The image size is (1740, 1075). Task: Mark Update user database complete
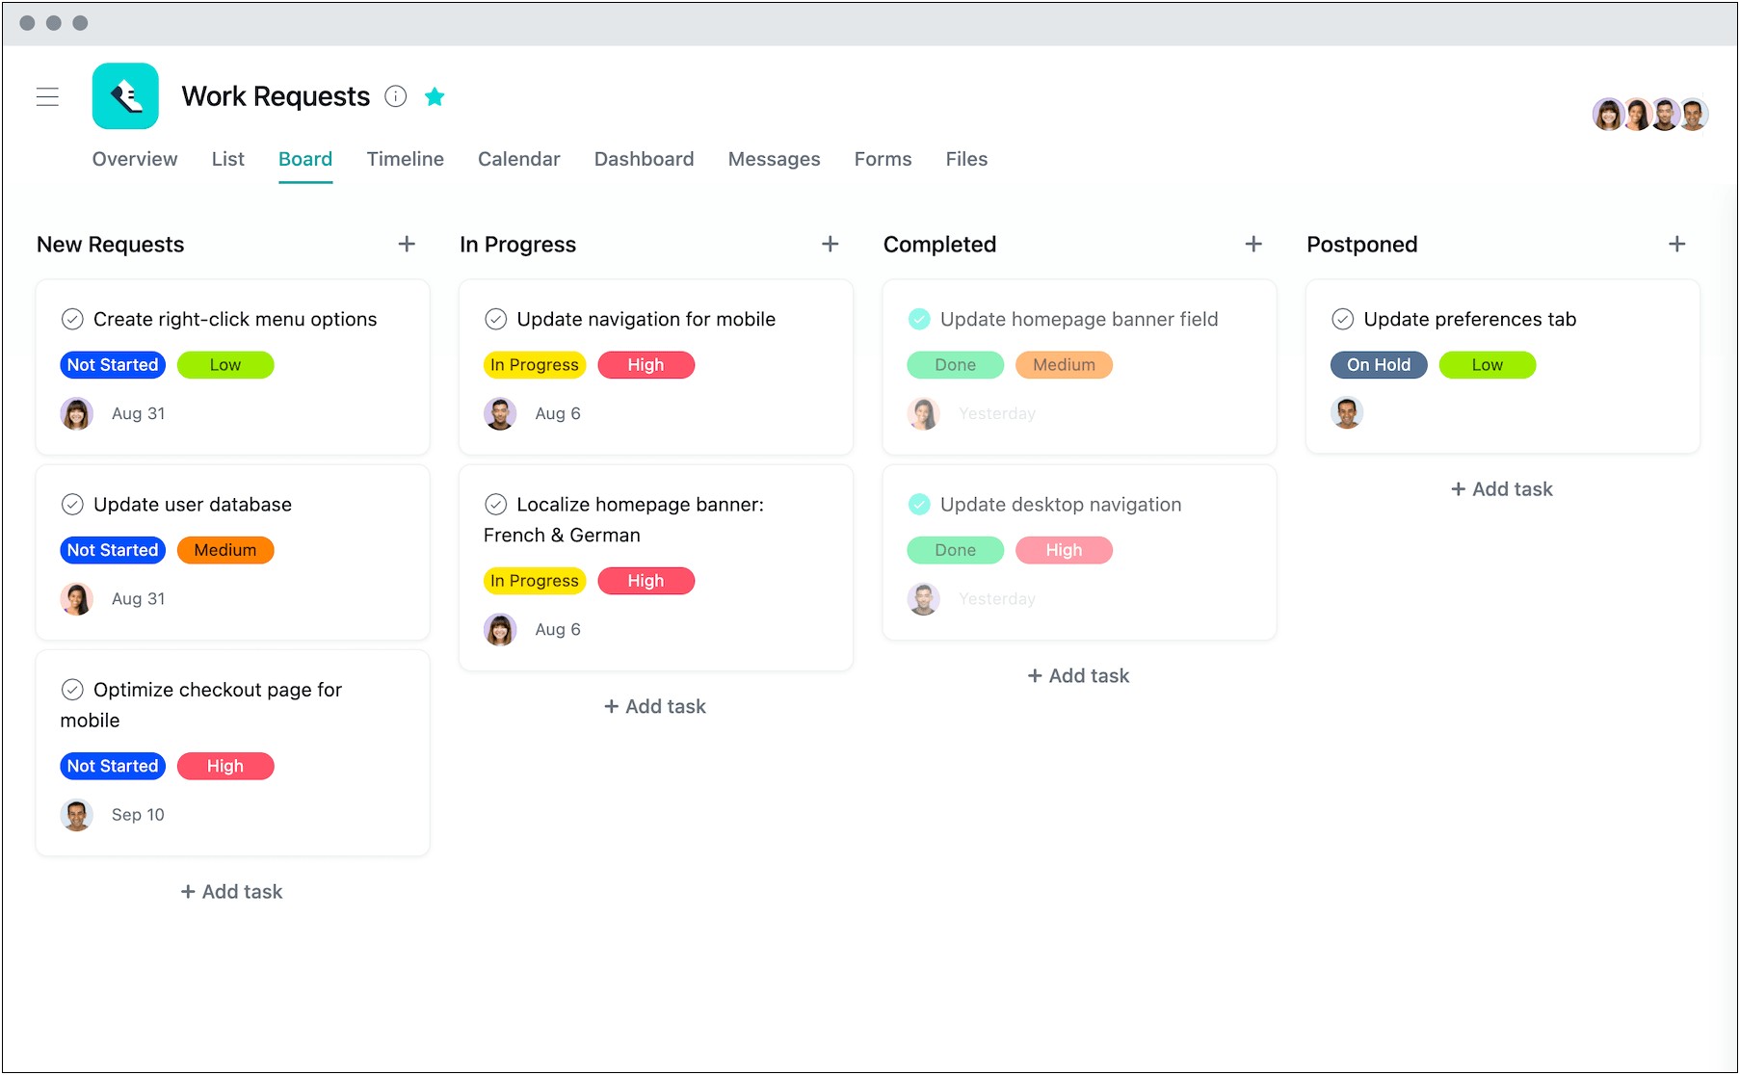(72, 504)
